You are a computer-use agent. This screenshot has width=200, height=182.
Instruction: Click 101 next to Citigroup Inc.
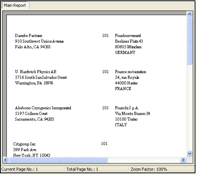[x=104, y=143]
